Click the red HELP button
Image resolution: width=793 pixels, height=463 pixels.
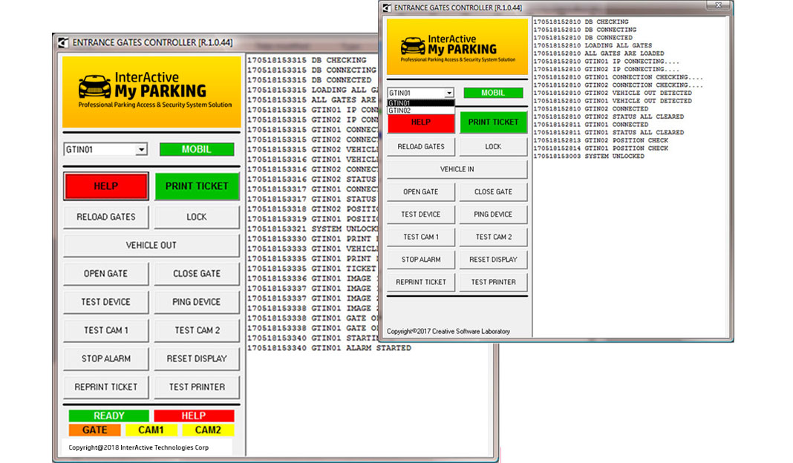click(x=105, y=186)
